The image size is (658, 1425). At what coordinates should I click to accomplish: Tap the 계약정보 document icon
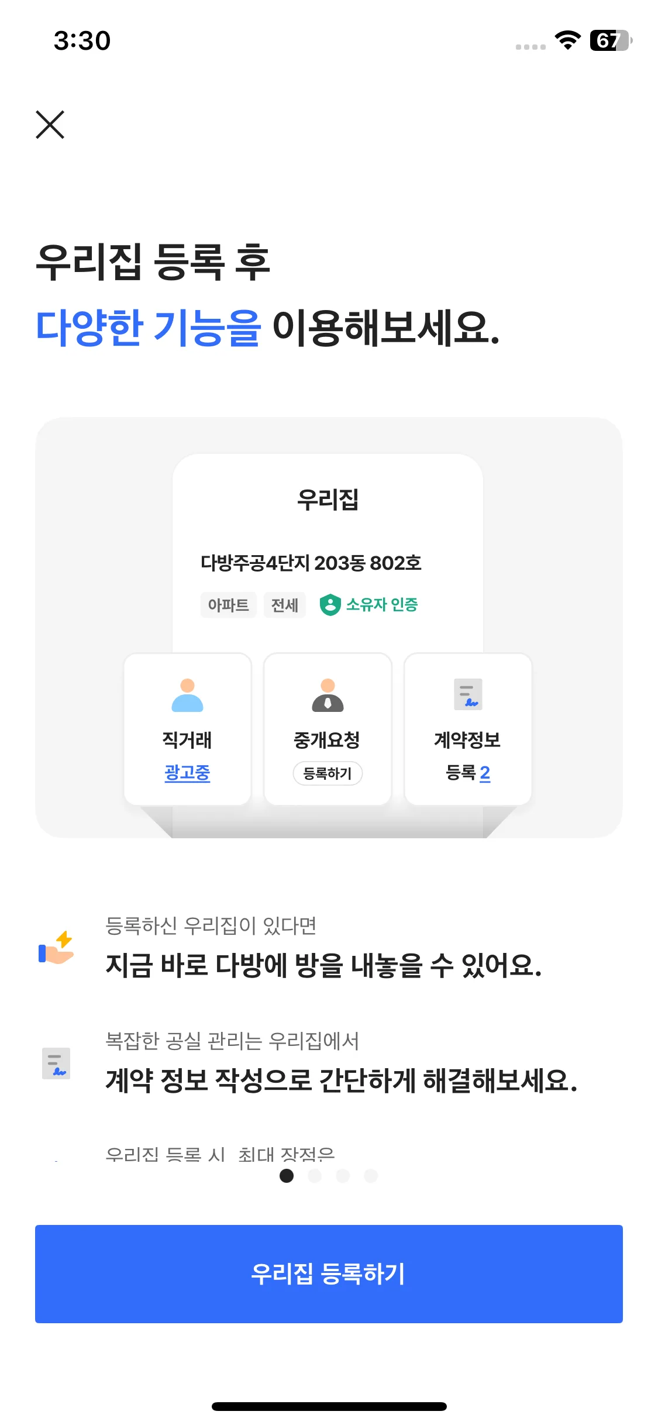click(x=468, y=694)
